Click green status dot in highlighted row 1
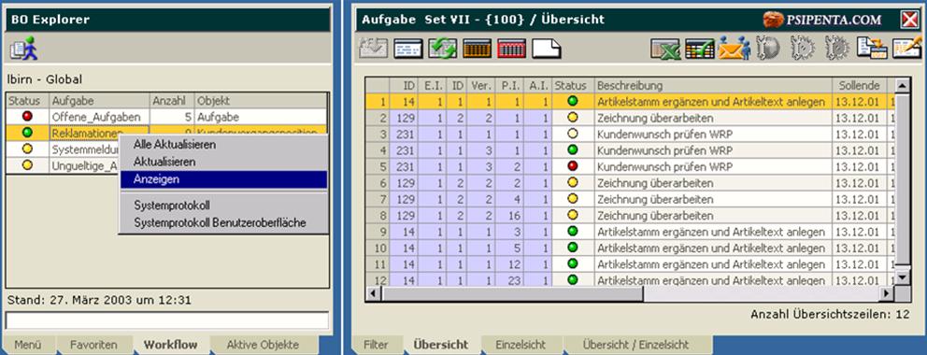927x355 pixels. pyautogui.click(x=572, y=102)
